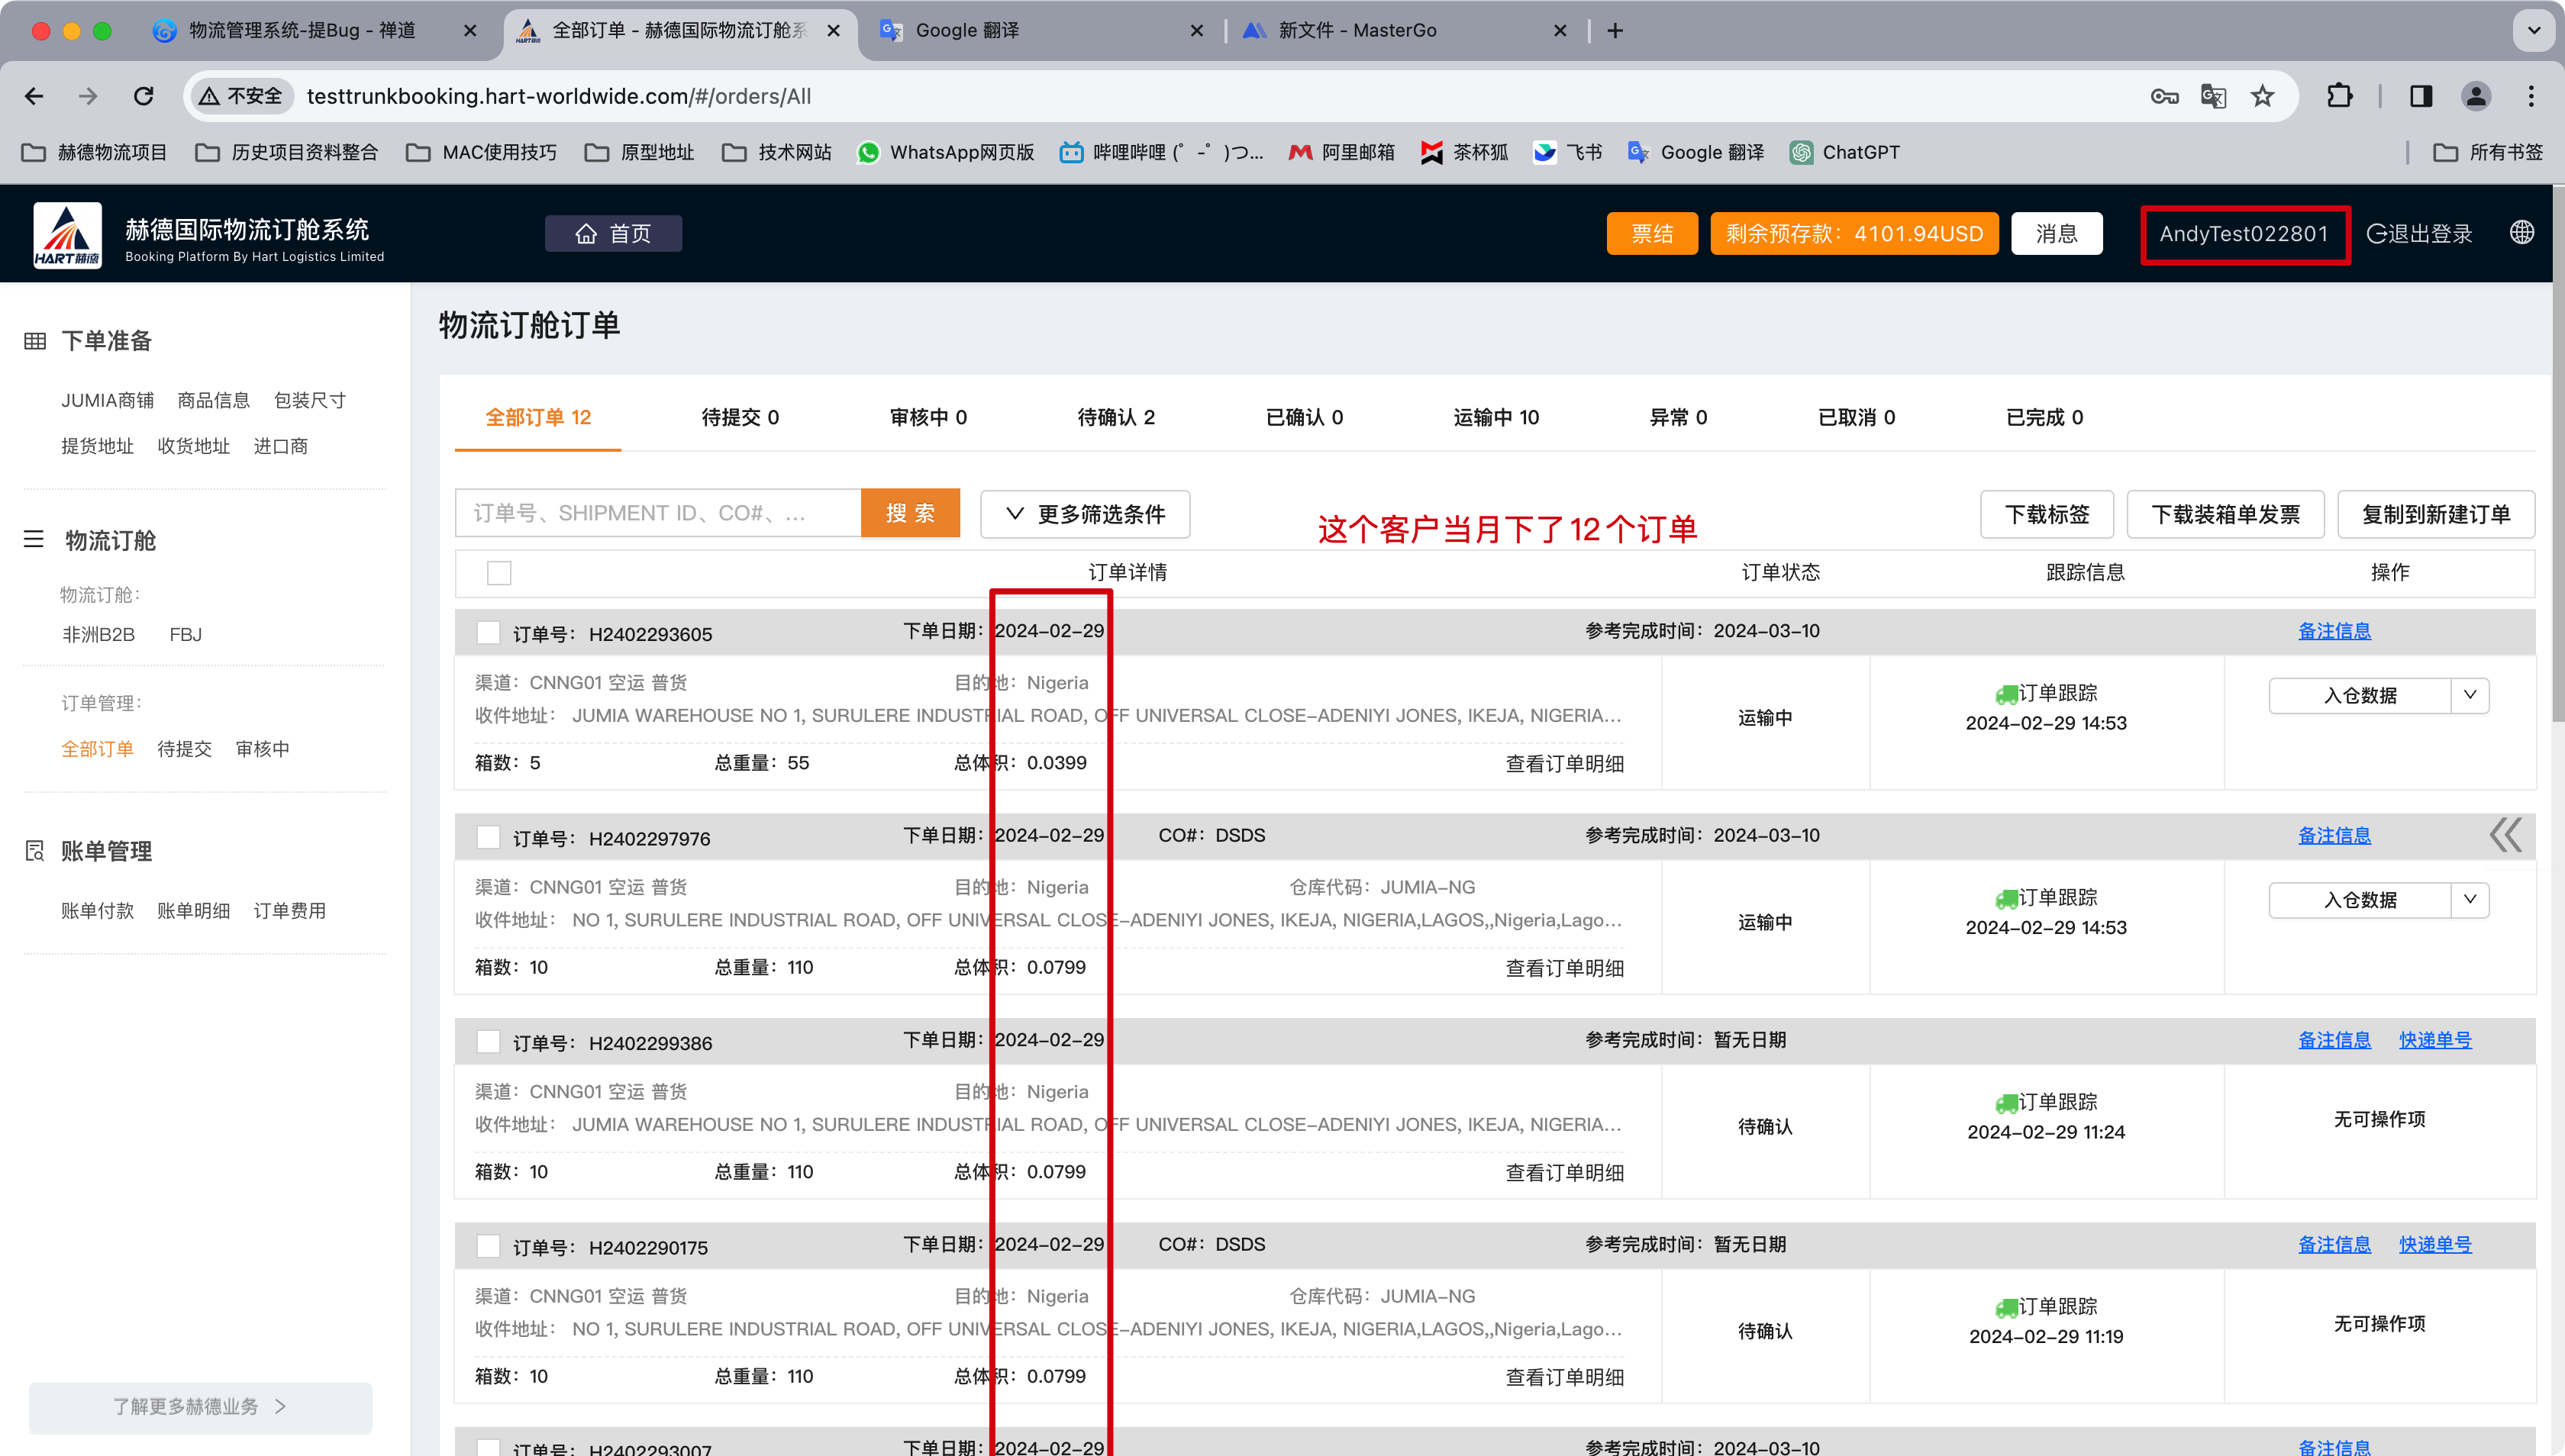Viewport: 2565px width, 1456px height.
Task: Click the order number search input field
Action: tap(657, 513)
